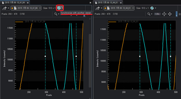This screenshot has width=181, height=99.
Task: Click the four-arrow pan icon in right viewer
Action: 170,14
